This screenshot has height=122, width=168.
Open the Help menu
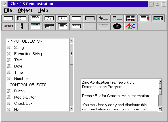click(x=43, y=10)
